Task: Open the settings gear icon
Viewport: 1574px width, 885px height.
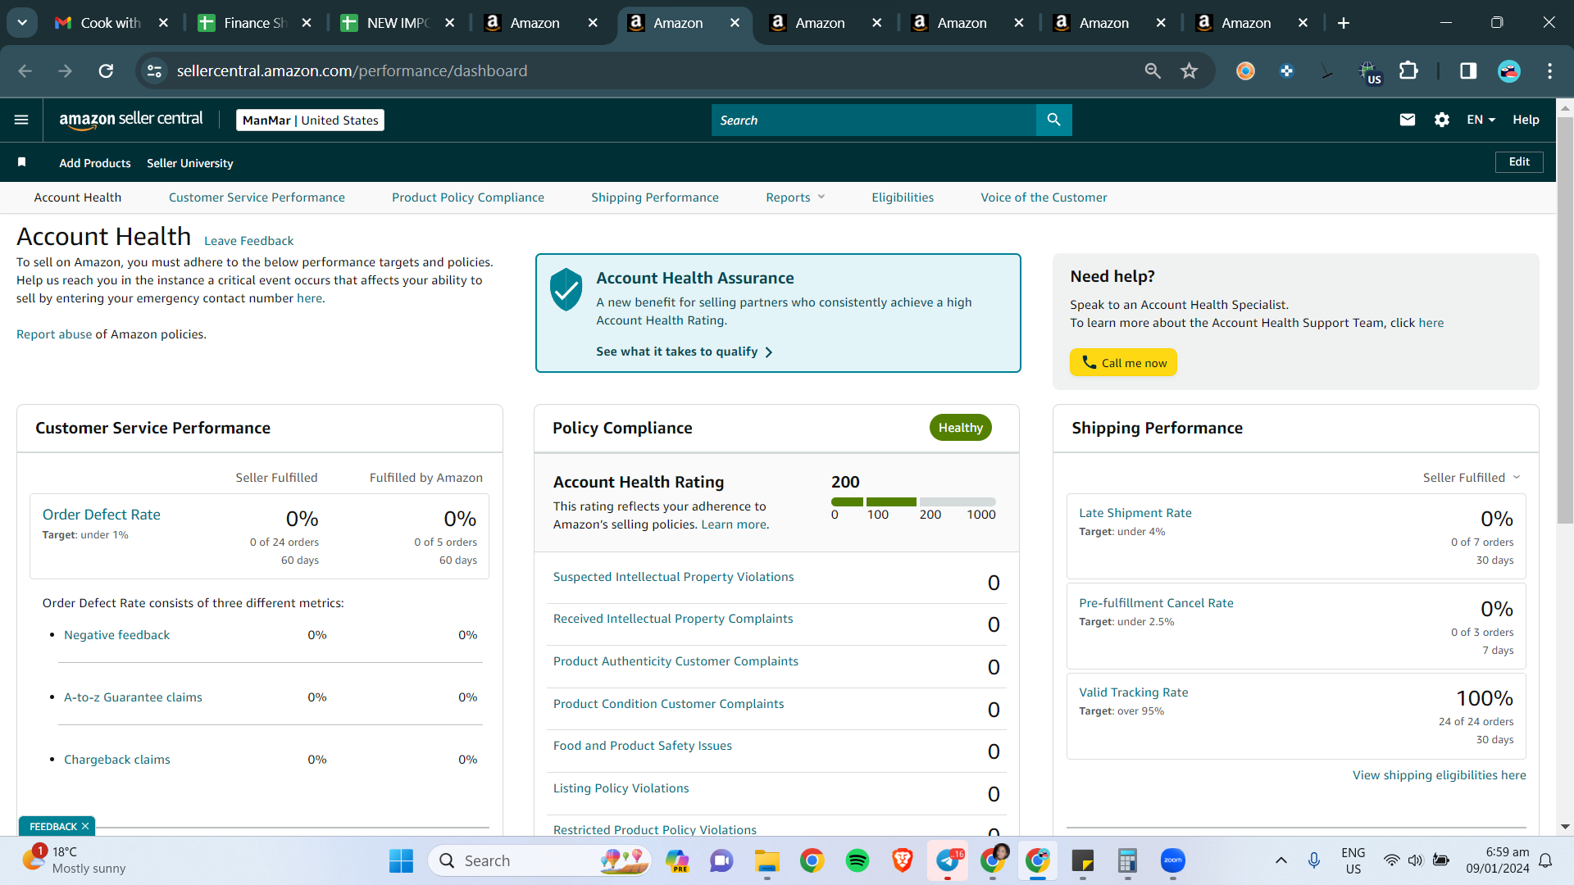Action: [x=1442, y=120]
